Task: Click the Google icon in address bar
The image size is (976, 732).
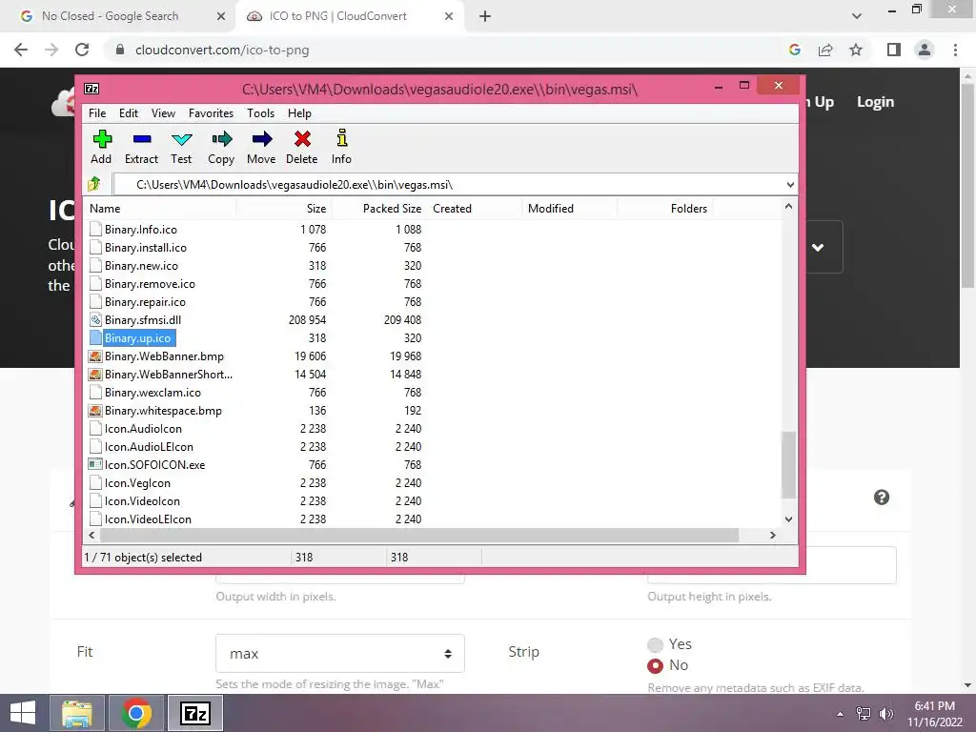Action: (794, 50)
